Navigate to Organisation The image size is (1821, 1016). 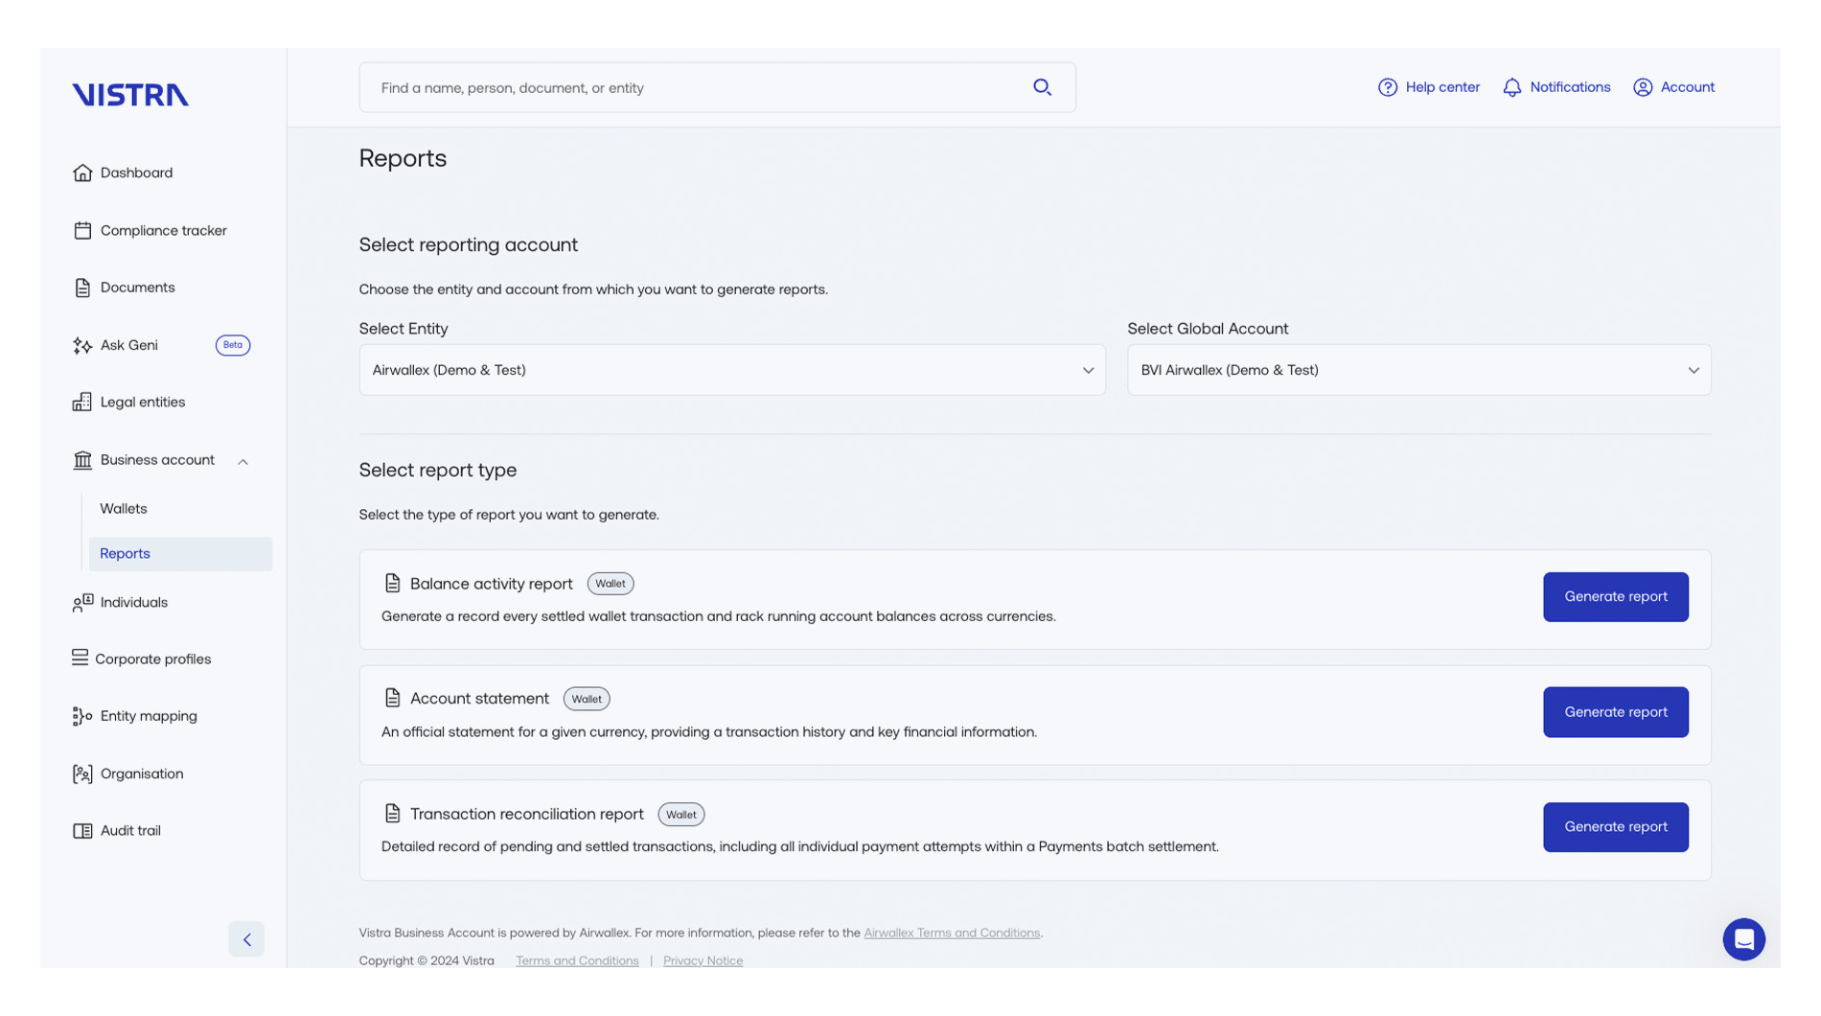[x=142, y=774]
